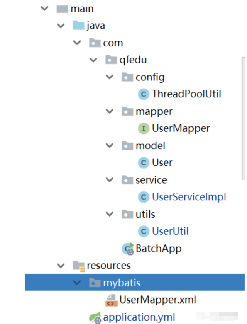Collapse the qfedu package node
This screenshot has width=247, height=324.
tap(93, 60)
